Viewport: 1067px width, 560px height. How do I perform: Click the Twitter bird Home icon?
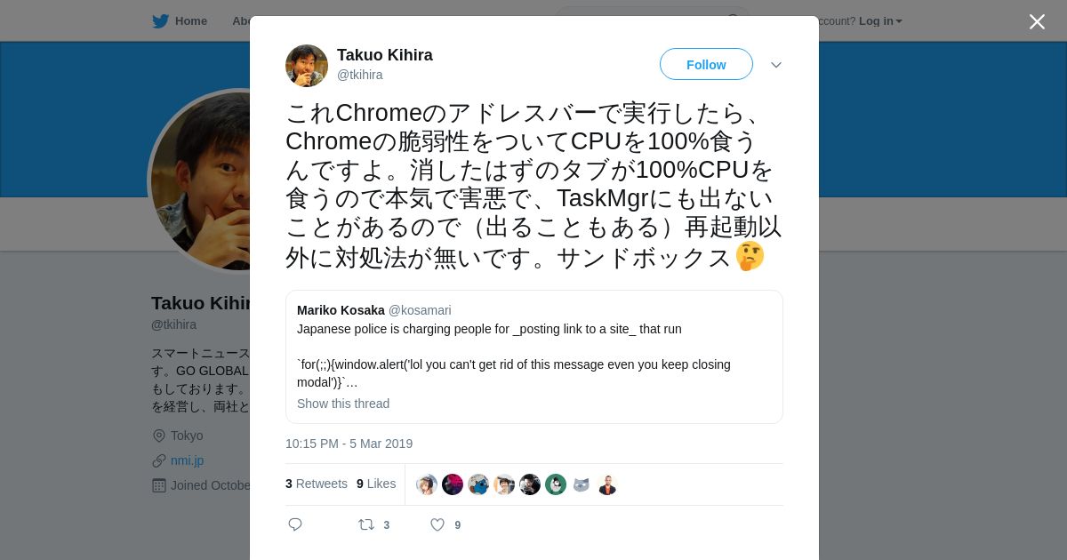pos(161,21)
